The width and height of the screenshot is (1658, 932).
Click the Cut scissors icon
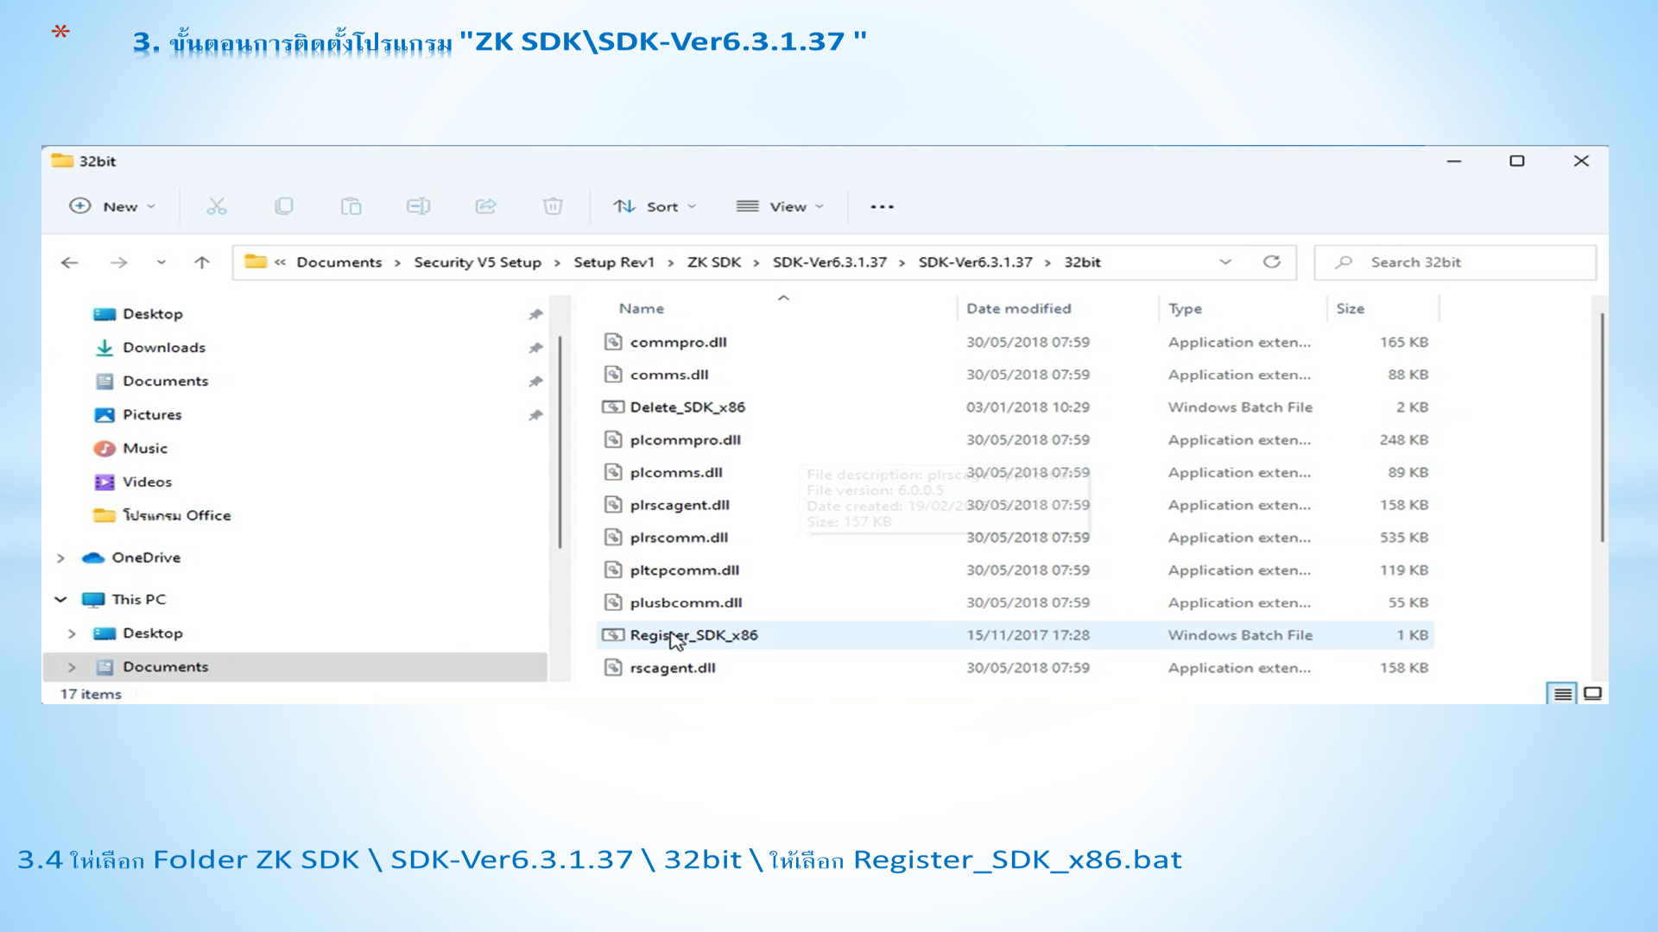pyautogui.click(x=216, y=206)
